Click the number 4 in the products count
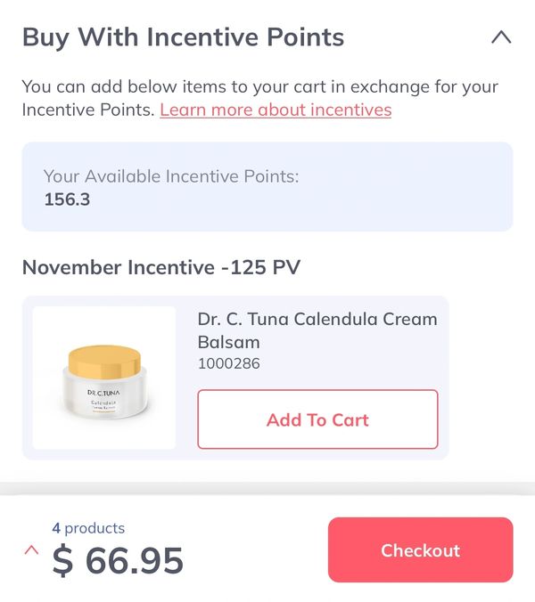Viewport: 535px width, 602px height. click(x=56, y=528)
